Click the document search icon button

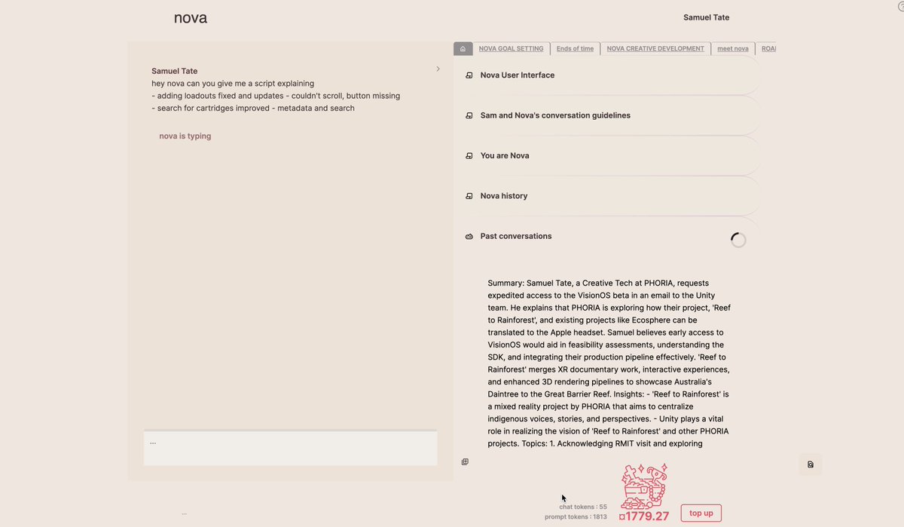click(811, 464)
